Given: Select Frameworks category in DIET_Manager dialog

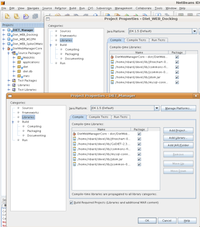Looking at the screenshot, I should (30, 112).
